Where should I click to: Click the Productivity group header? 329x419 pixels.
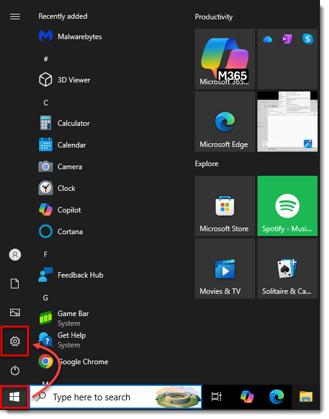coord(214,17)
